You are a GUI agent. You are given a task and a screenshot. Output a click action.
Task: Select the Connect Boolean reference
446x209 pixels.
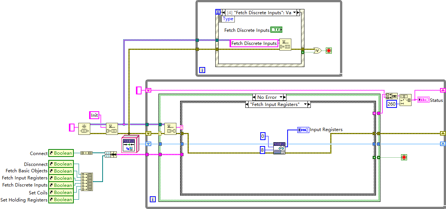(x=61, y=153)
